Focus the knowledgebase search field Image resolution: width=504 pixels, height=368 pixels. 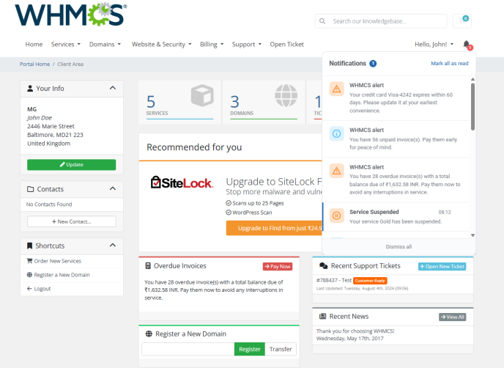381,21
